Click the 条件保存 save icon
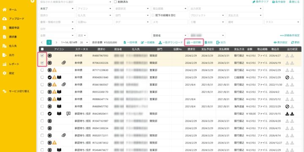Image resolution: width=304 pixels, height=152 pixels. pos(273,2)
